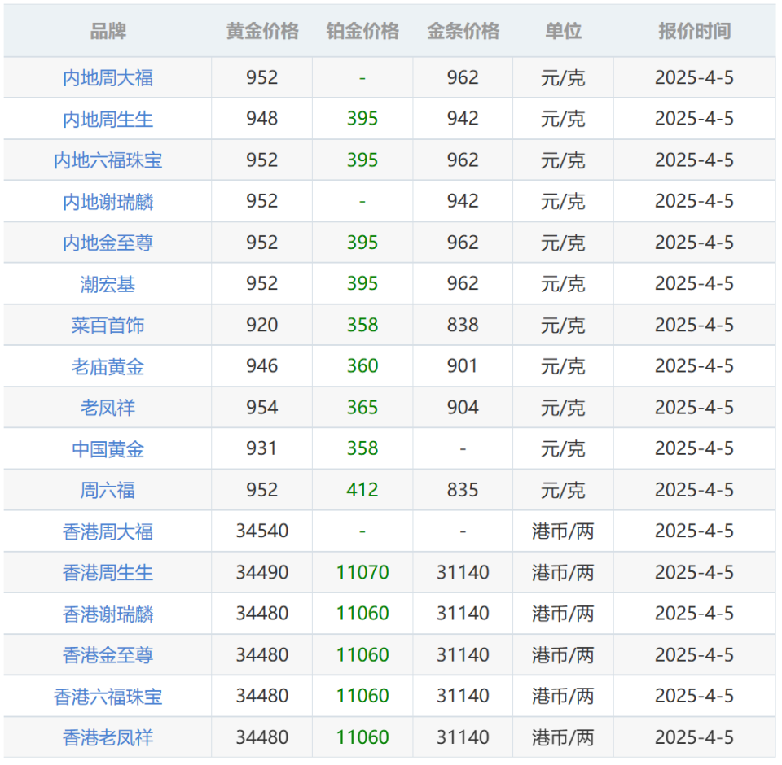Select gold price 920 for 菜百首饰
The height and width of the screenshot is (765, 782).
(x=262, y=325)
